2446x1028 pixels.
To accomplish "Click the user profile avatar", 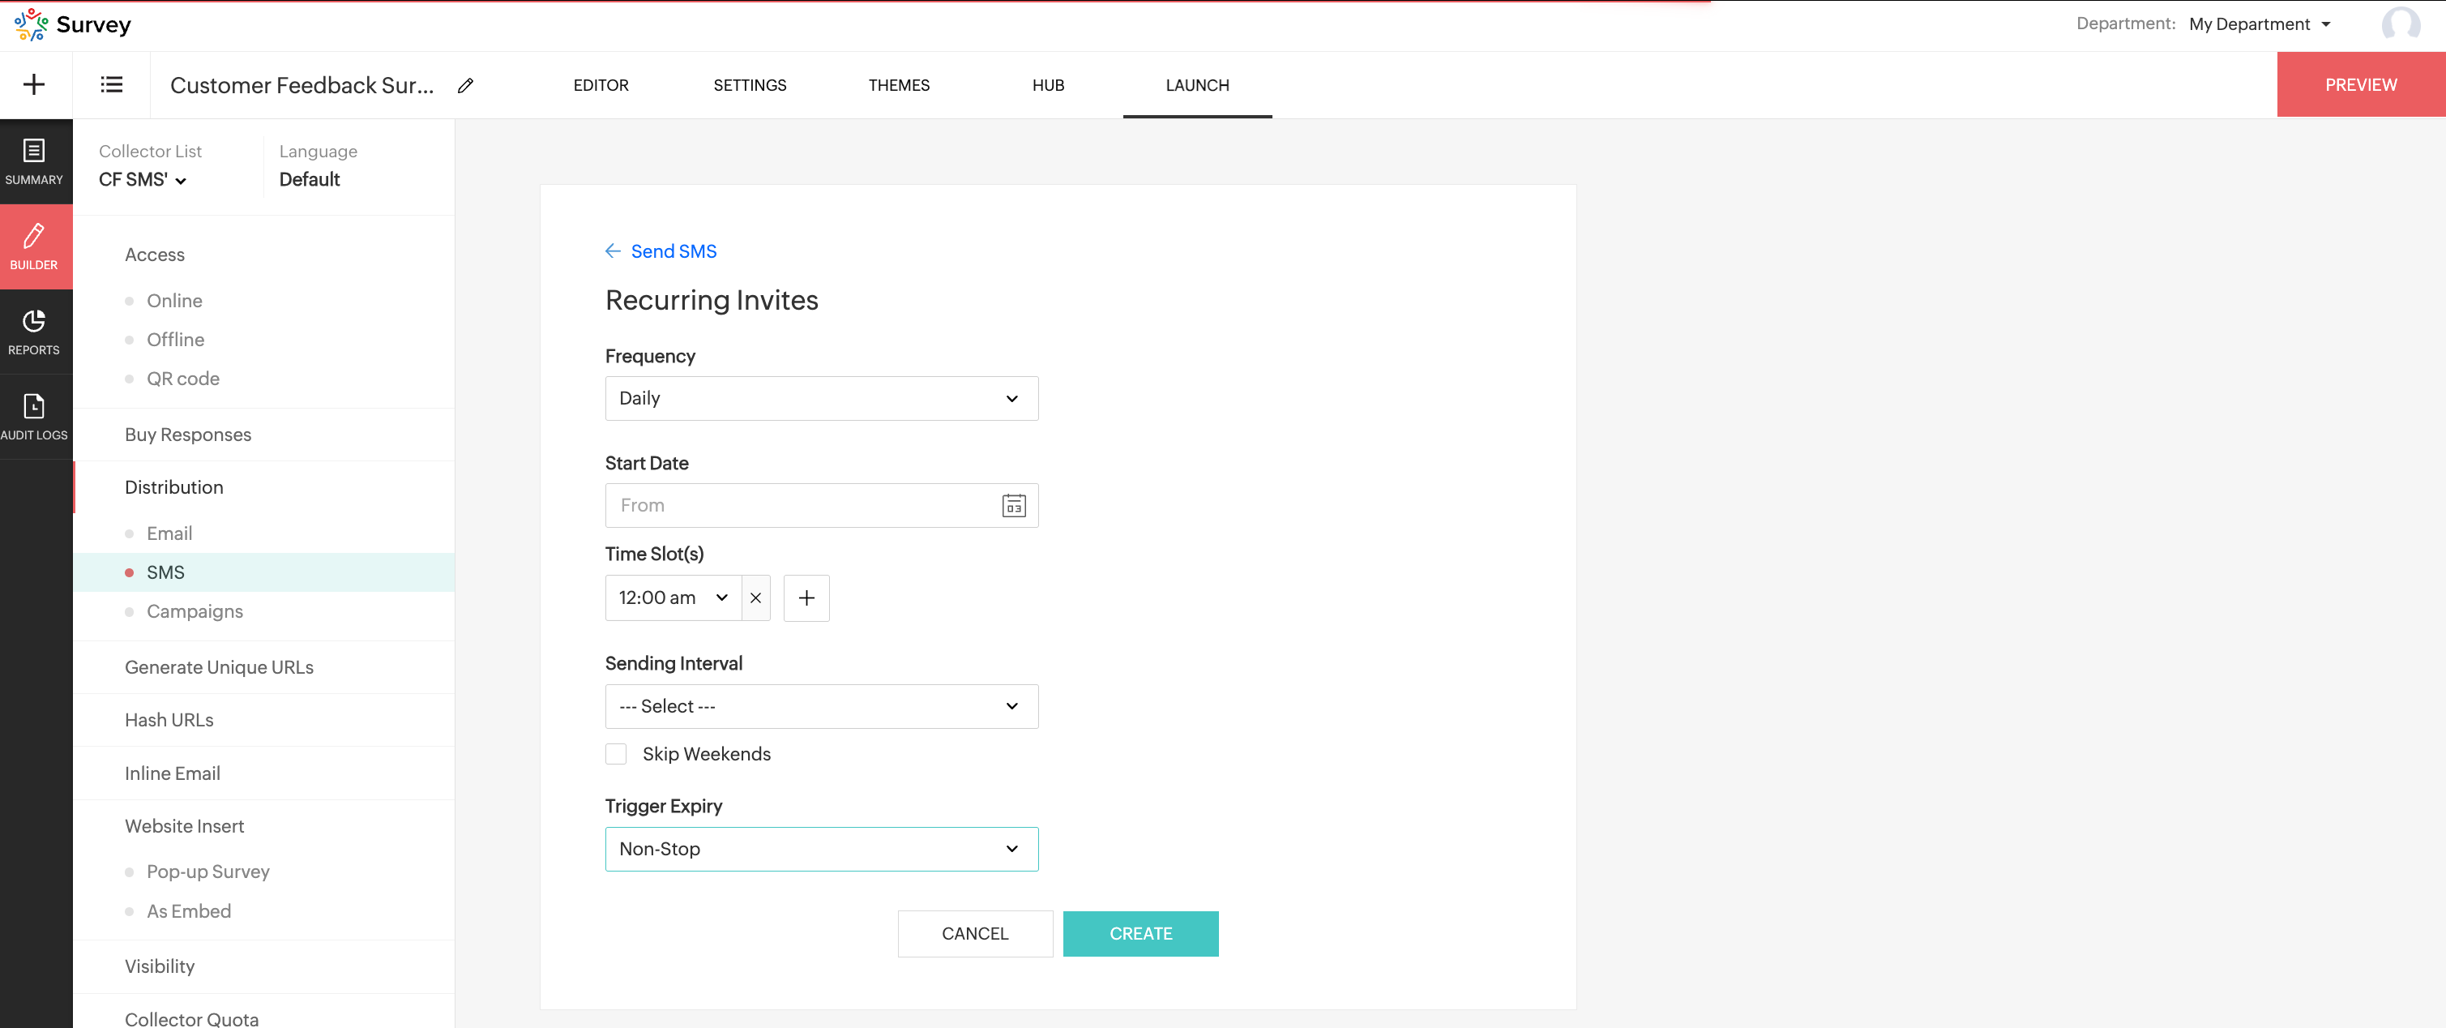I will [2400, 24].
